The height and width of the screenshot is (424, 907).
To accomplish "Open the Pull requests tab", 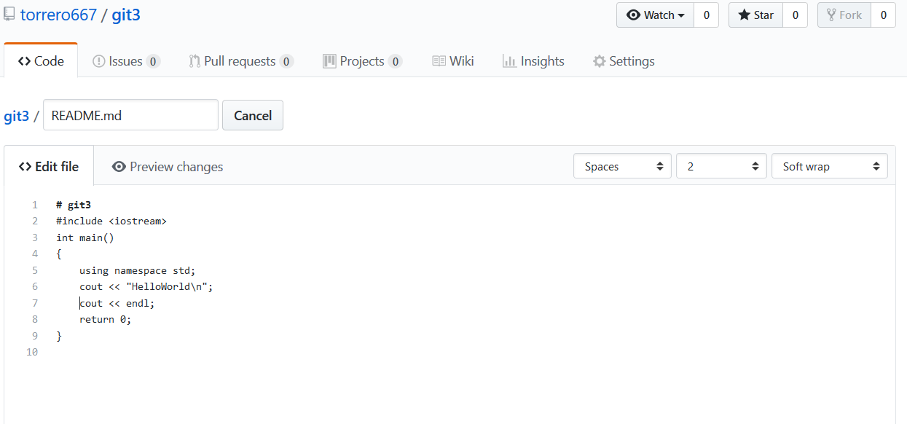I will (240, 61).
